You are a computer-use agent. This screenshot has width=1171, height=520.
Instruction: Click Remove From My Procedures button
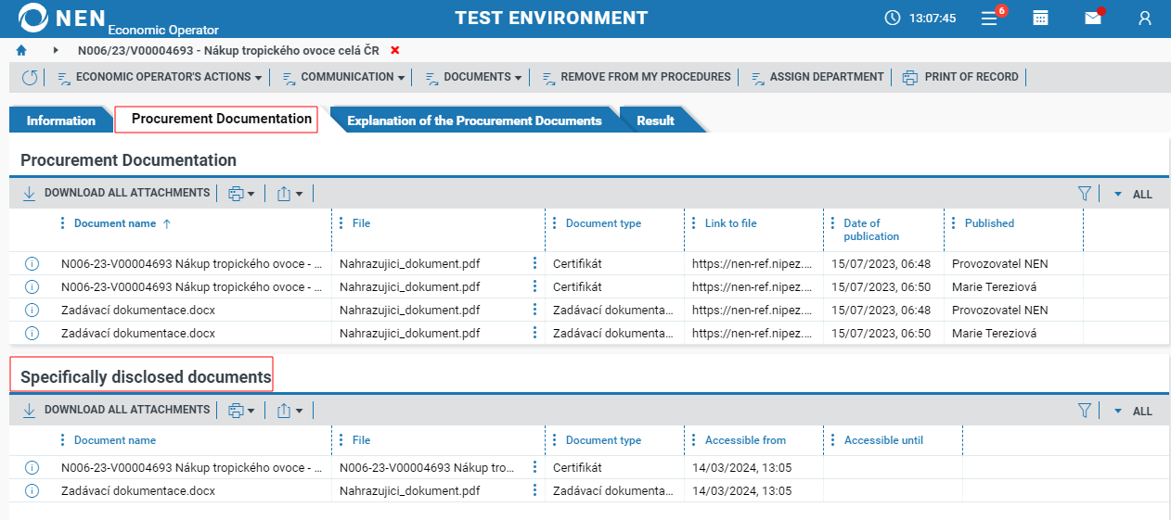pyautogui.click(x=645, y=78)
